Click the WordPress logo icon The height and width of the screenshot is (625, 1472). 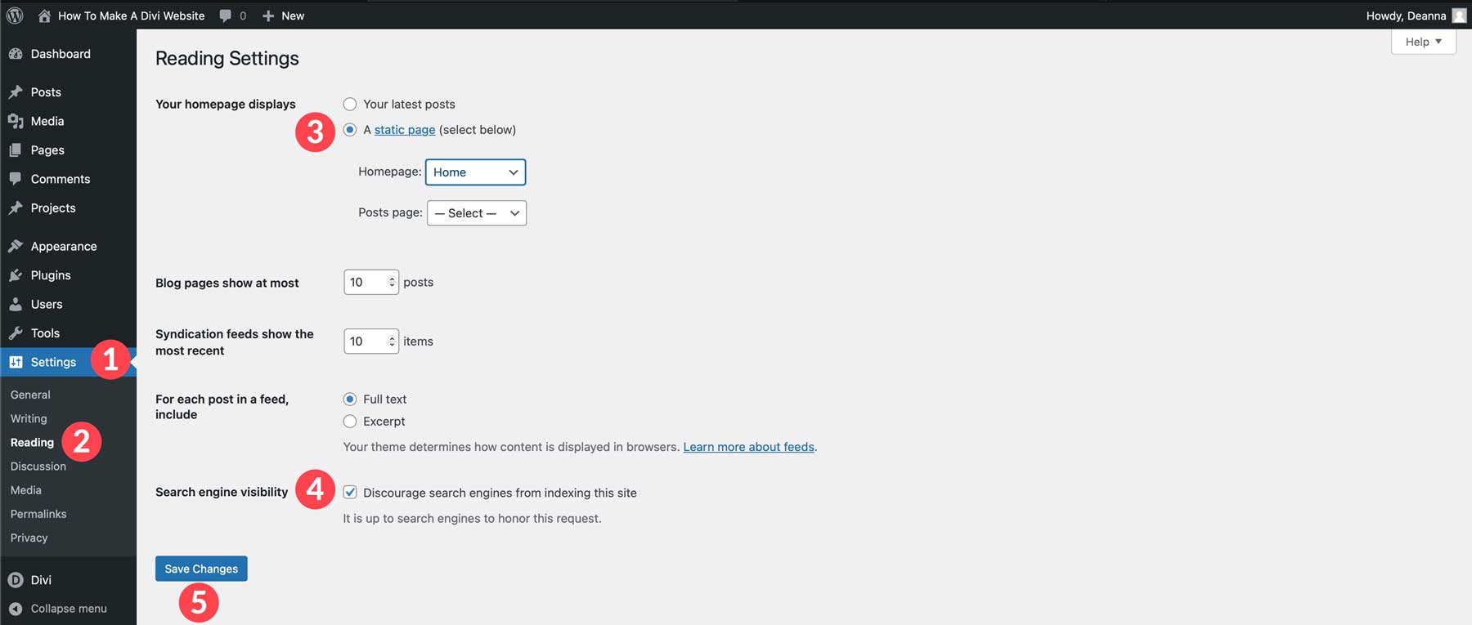pos(15,16)
